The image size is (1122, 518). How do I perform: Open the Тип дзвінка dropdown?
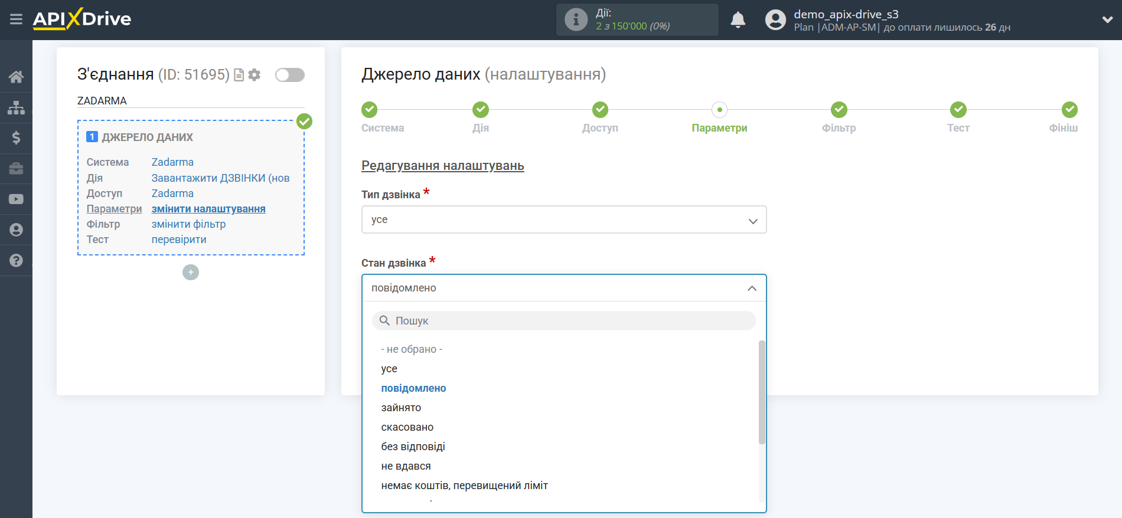pos(564,219)
